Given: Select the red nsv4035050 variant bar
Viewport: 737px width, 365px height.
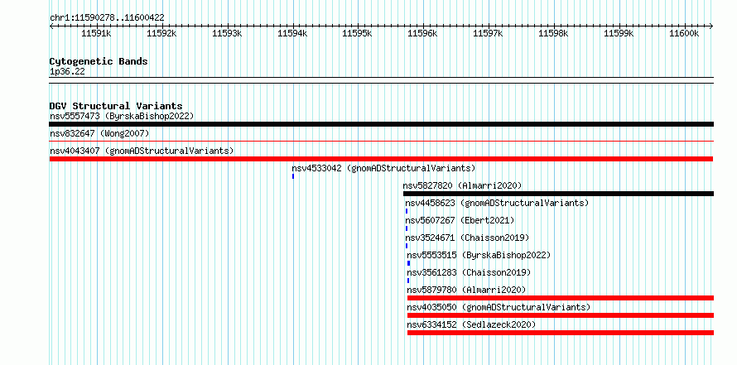Looking at the screenshot, I should coord(561,315).
